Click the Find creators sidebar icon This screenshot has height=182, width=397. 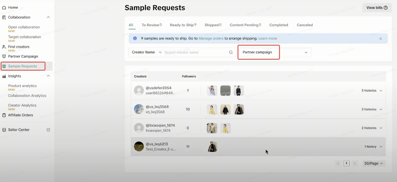point(4,47)
